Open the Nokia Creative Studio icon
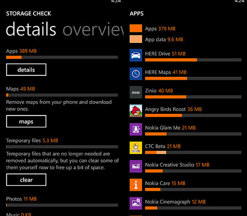Viewport: 247px width, 216px height. pos(136,166)
